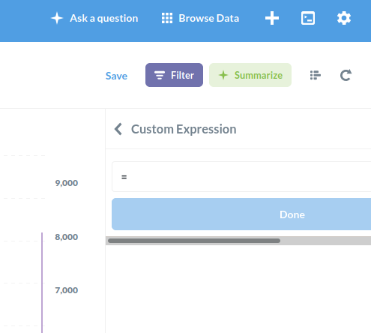Viewport: 371px width, 333px height.
Task: Open the settings gear menu
Action: coord(344,18)
